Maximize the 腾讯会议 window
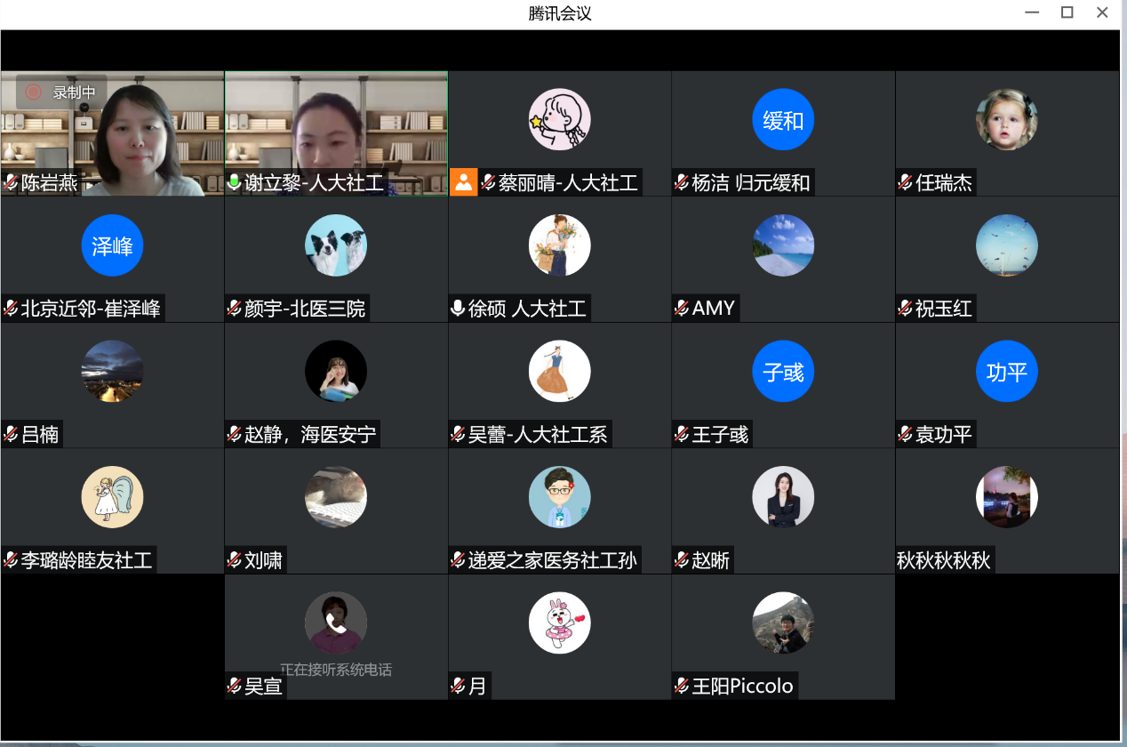Screen dimensions: 1127x747 (1067, 12)
